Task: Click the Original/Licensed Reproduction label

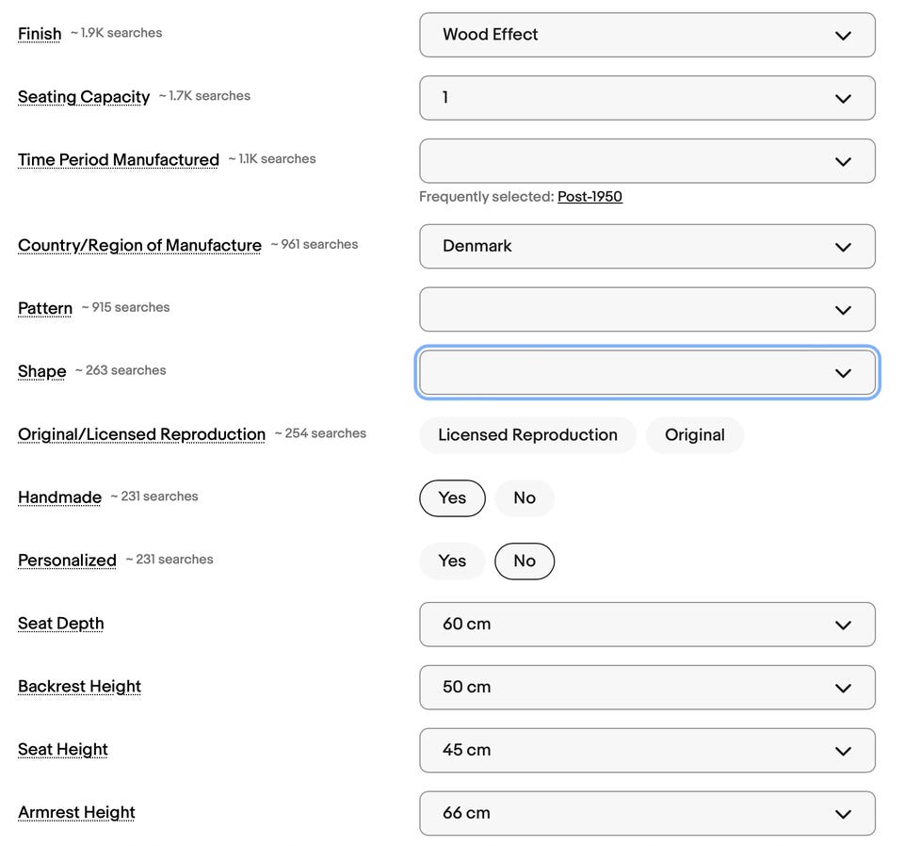Action: pyautogui.click(x=141, y=434)
